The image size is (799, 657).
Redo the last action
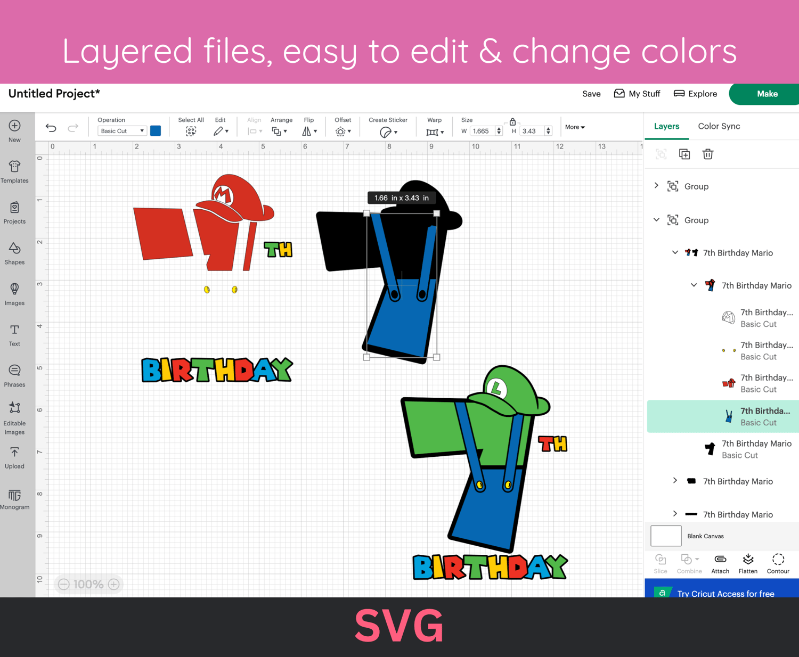(73, 127)
